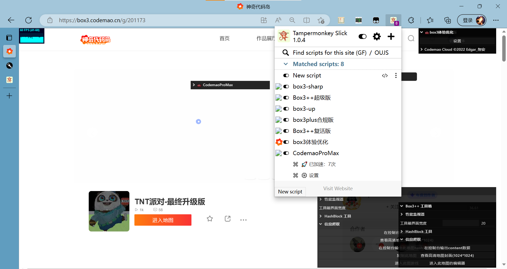This screenshot has width=507, height=269.
Task: View site information lock icon
Action: coord(50,20)
